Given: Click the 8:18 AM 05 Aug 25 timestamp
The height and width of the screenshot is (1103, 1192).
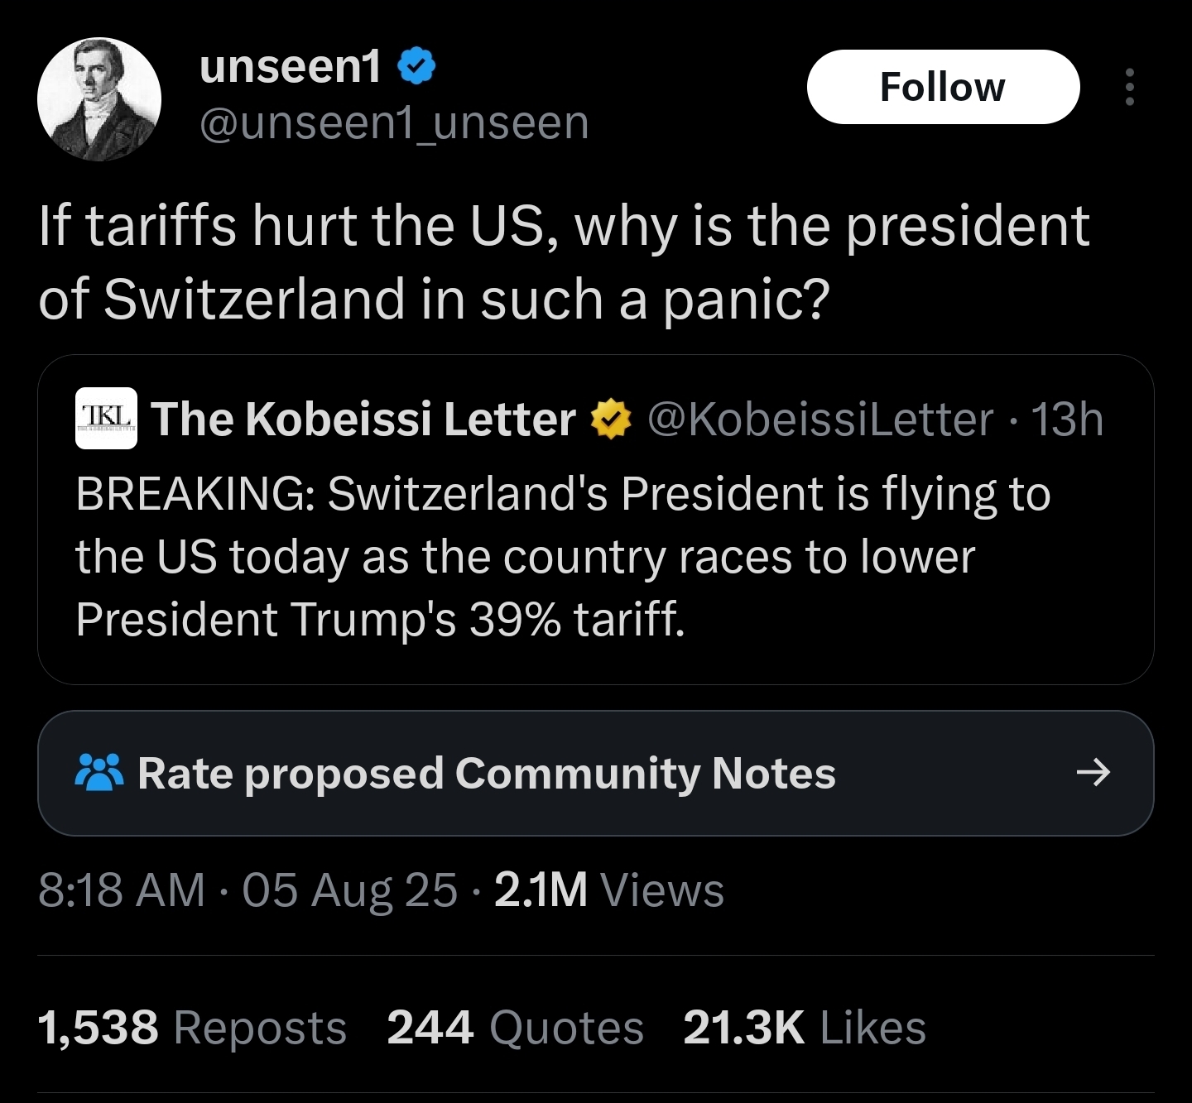Looking at the screenshot, I should (x=247, y=890).
